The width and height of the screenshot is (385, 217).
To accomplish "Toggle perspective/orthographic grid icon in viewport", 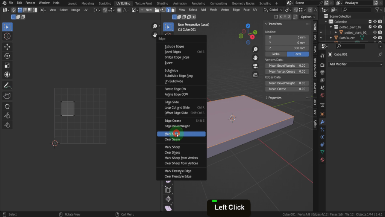I will point(255,75).
